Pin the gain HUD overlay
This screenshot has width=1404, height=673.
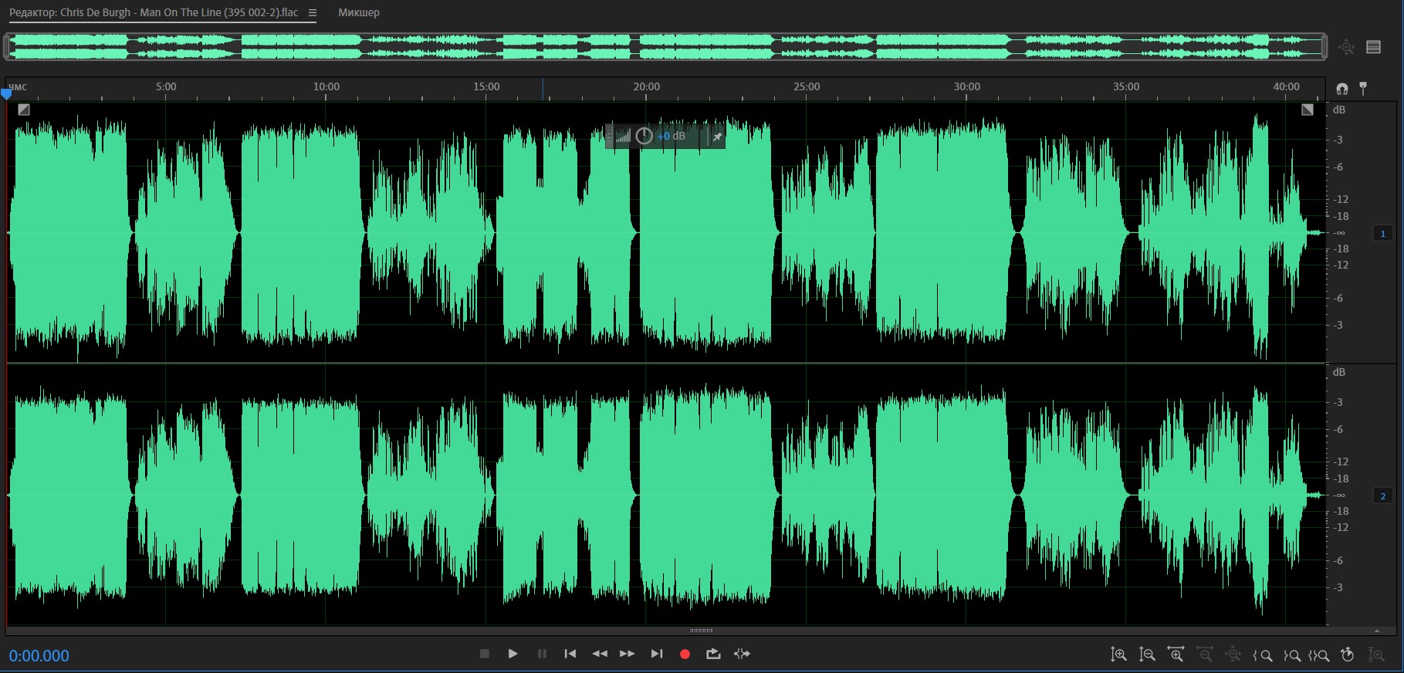coord(717,137)
